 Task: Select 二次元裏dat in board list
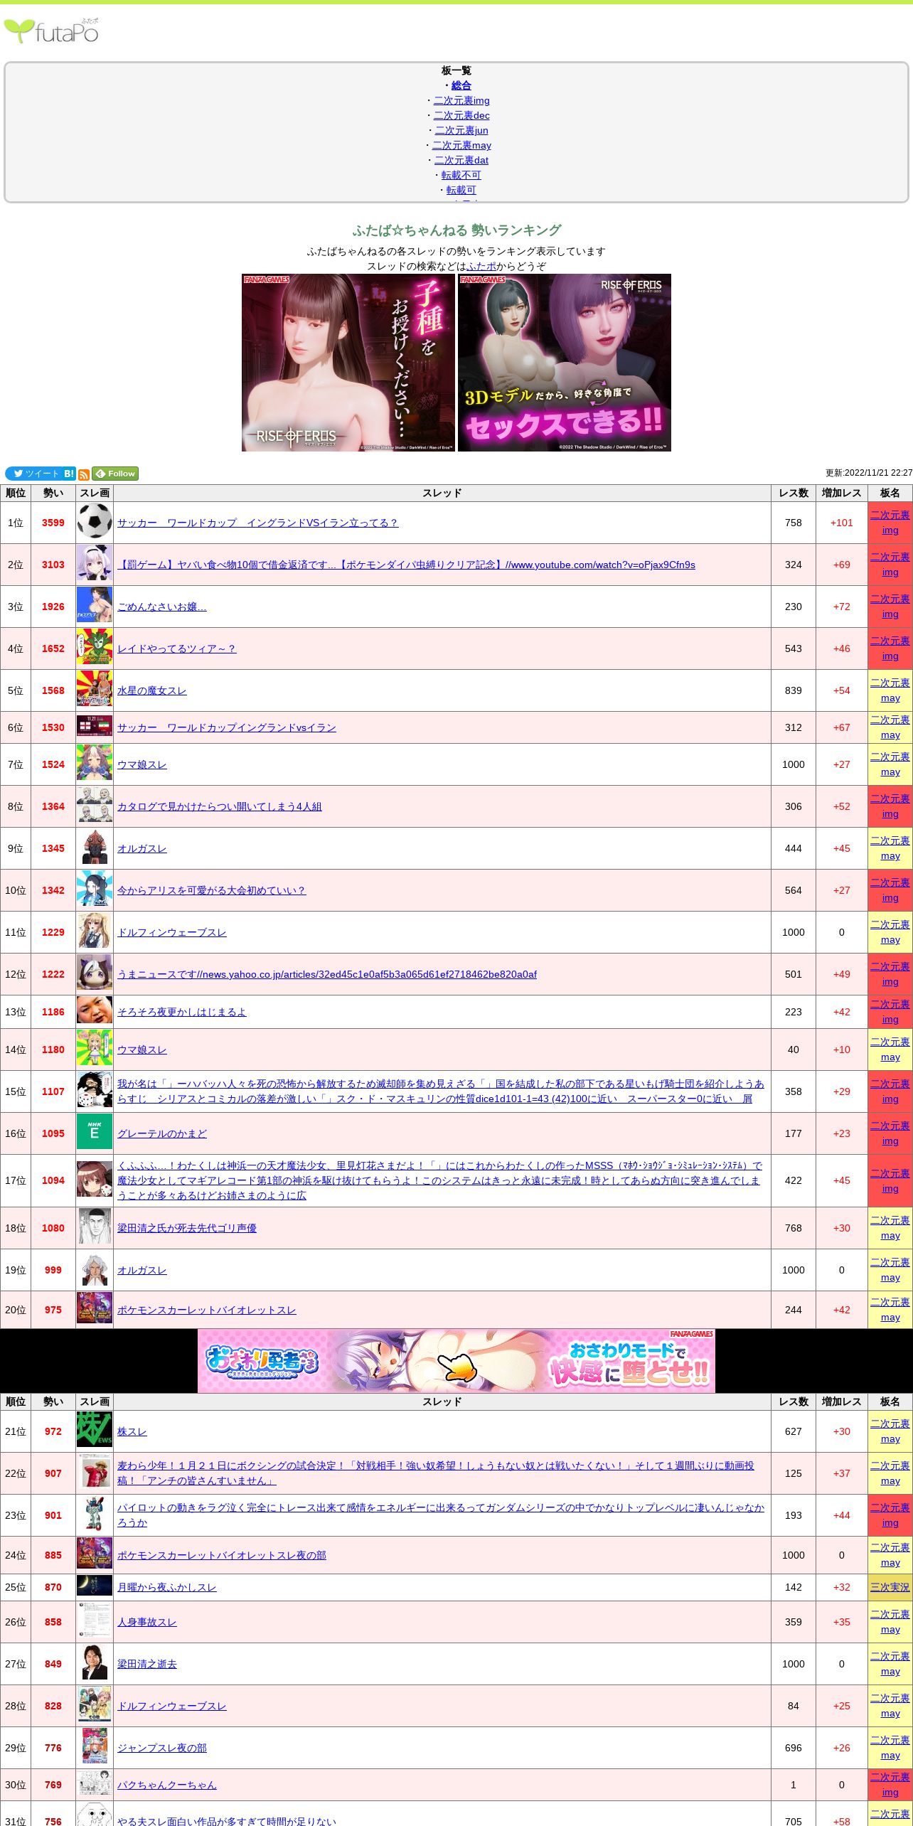[x=461, y=160]
